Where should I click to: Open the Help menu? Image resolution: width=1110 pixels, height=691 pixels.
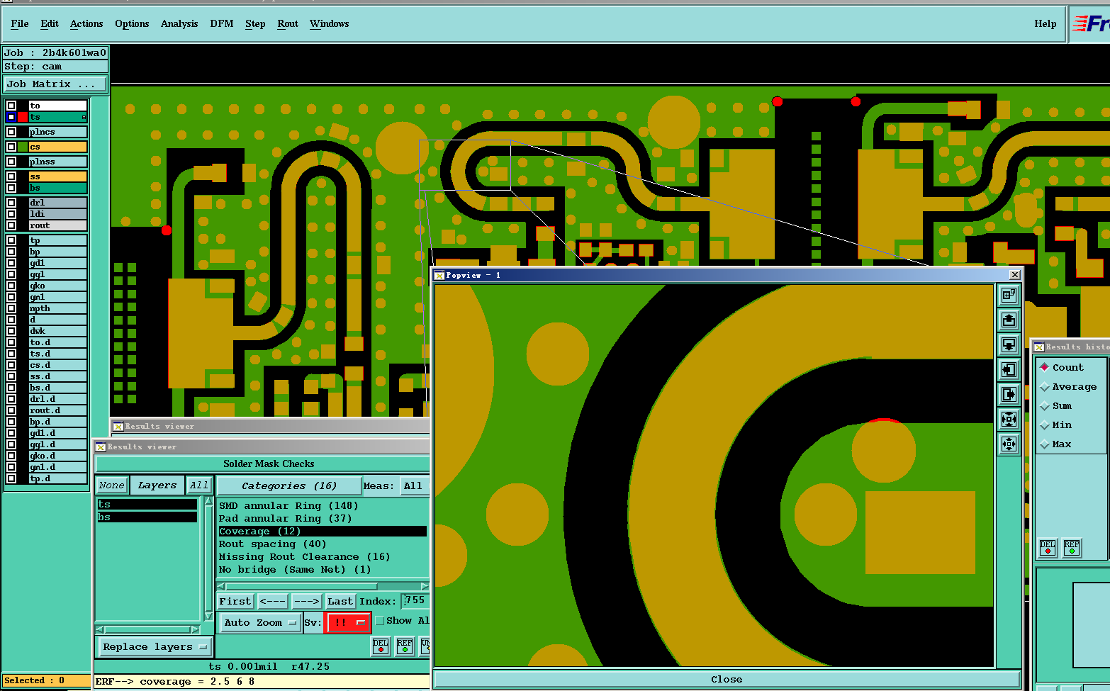point(1045,23)
